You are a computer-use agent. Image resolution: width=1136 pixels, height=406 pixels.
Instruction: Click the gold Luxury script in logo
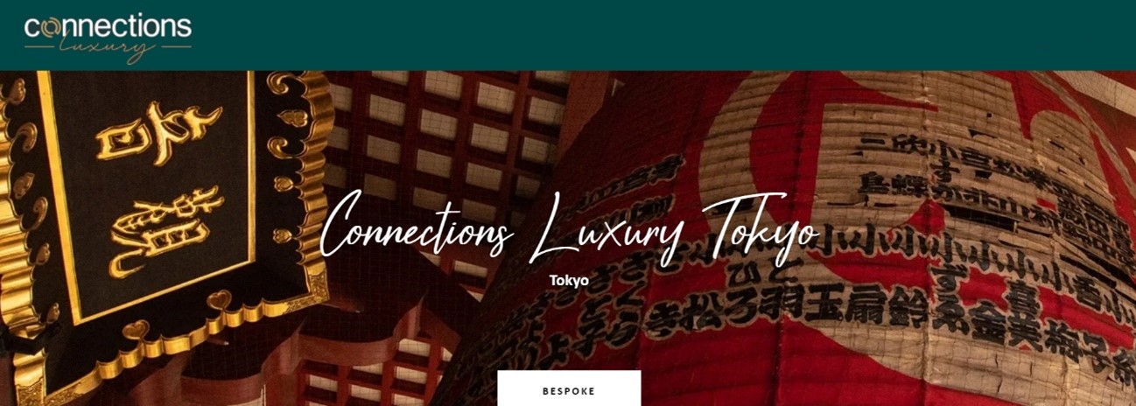click(107, 49)
